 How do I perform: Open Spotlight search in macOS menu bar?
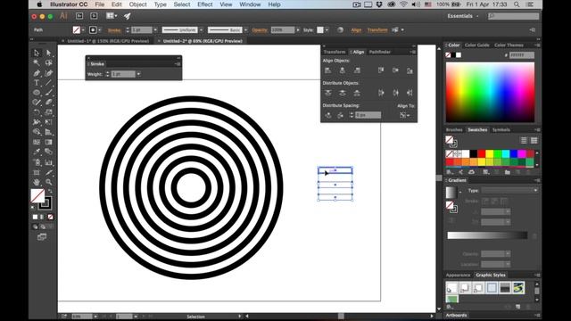tap(517, 4)
